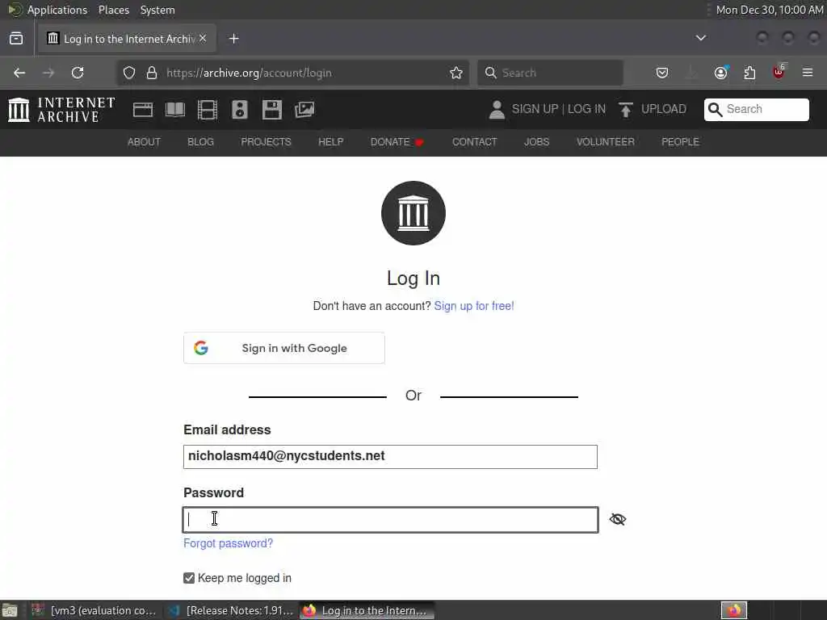Open the JOBS nav item

coord(537,142)
